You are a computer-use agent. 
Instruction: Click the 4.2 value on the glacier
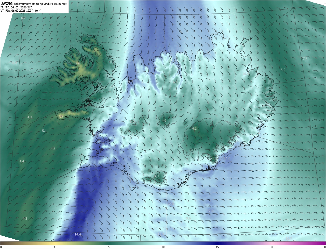tap(194, 129)
